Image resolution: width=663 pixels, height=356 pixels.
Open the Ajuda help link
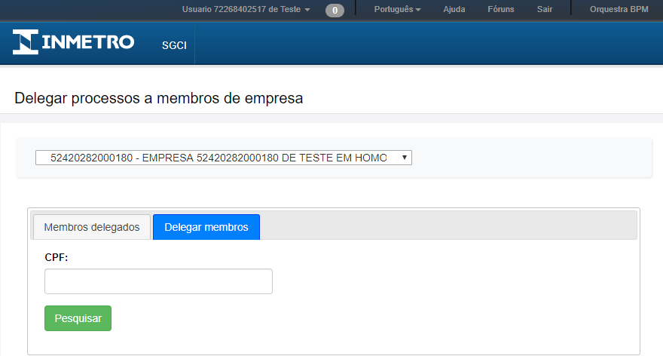pos(454,10)
